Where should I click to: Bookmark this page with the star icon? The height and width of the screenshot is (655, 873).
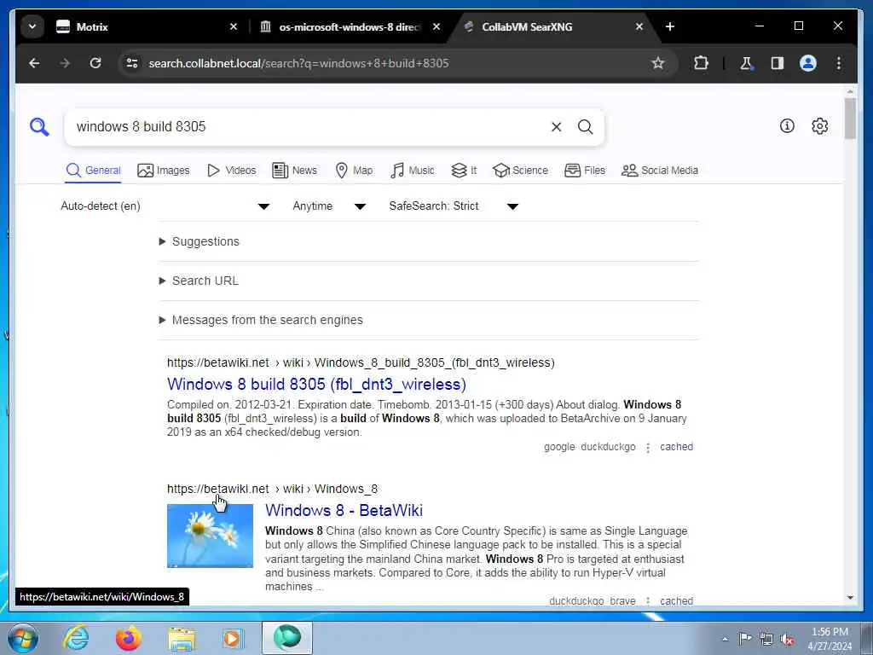coord(658,63)
